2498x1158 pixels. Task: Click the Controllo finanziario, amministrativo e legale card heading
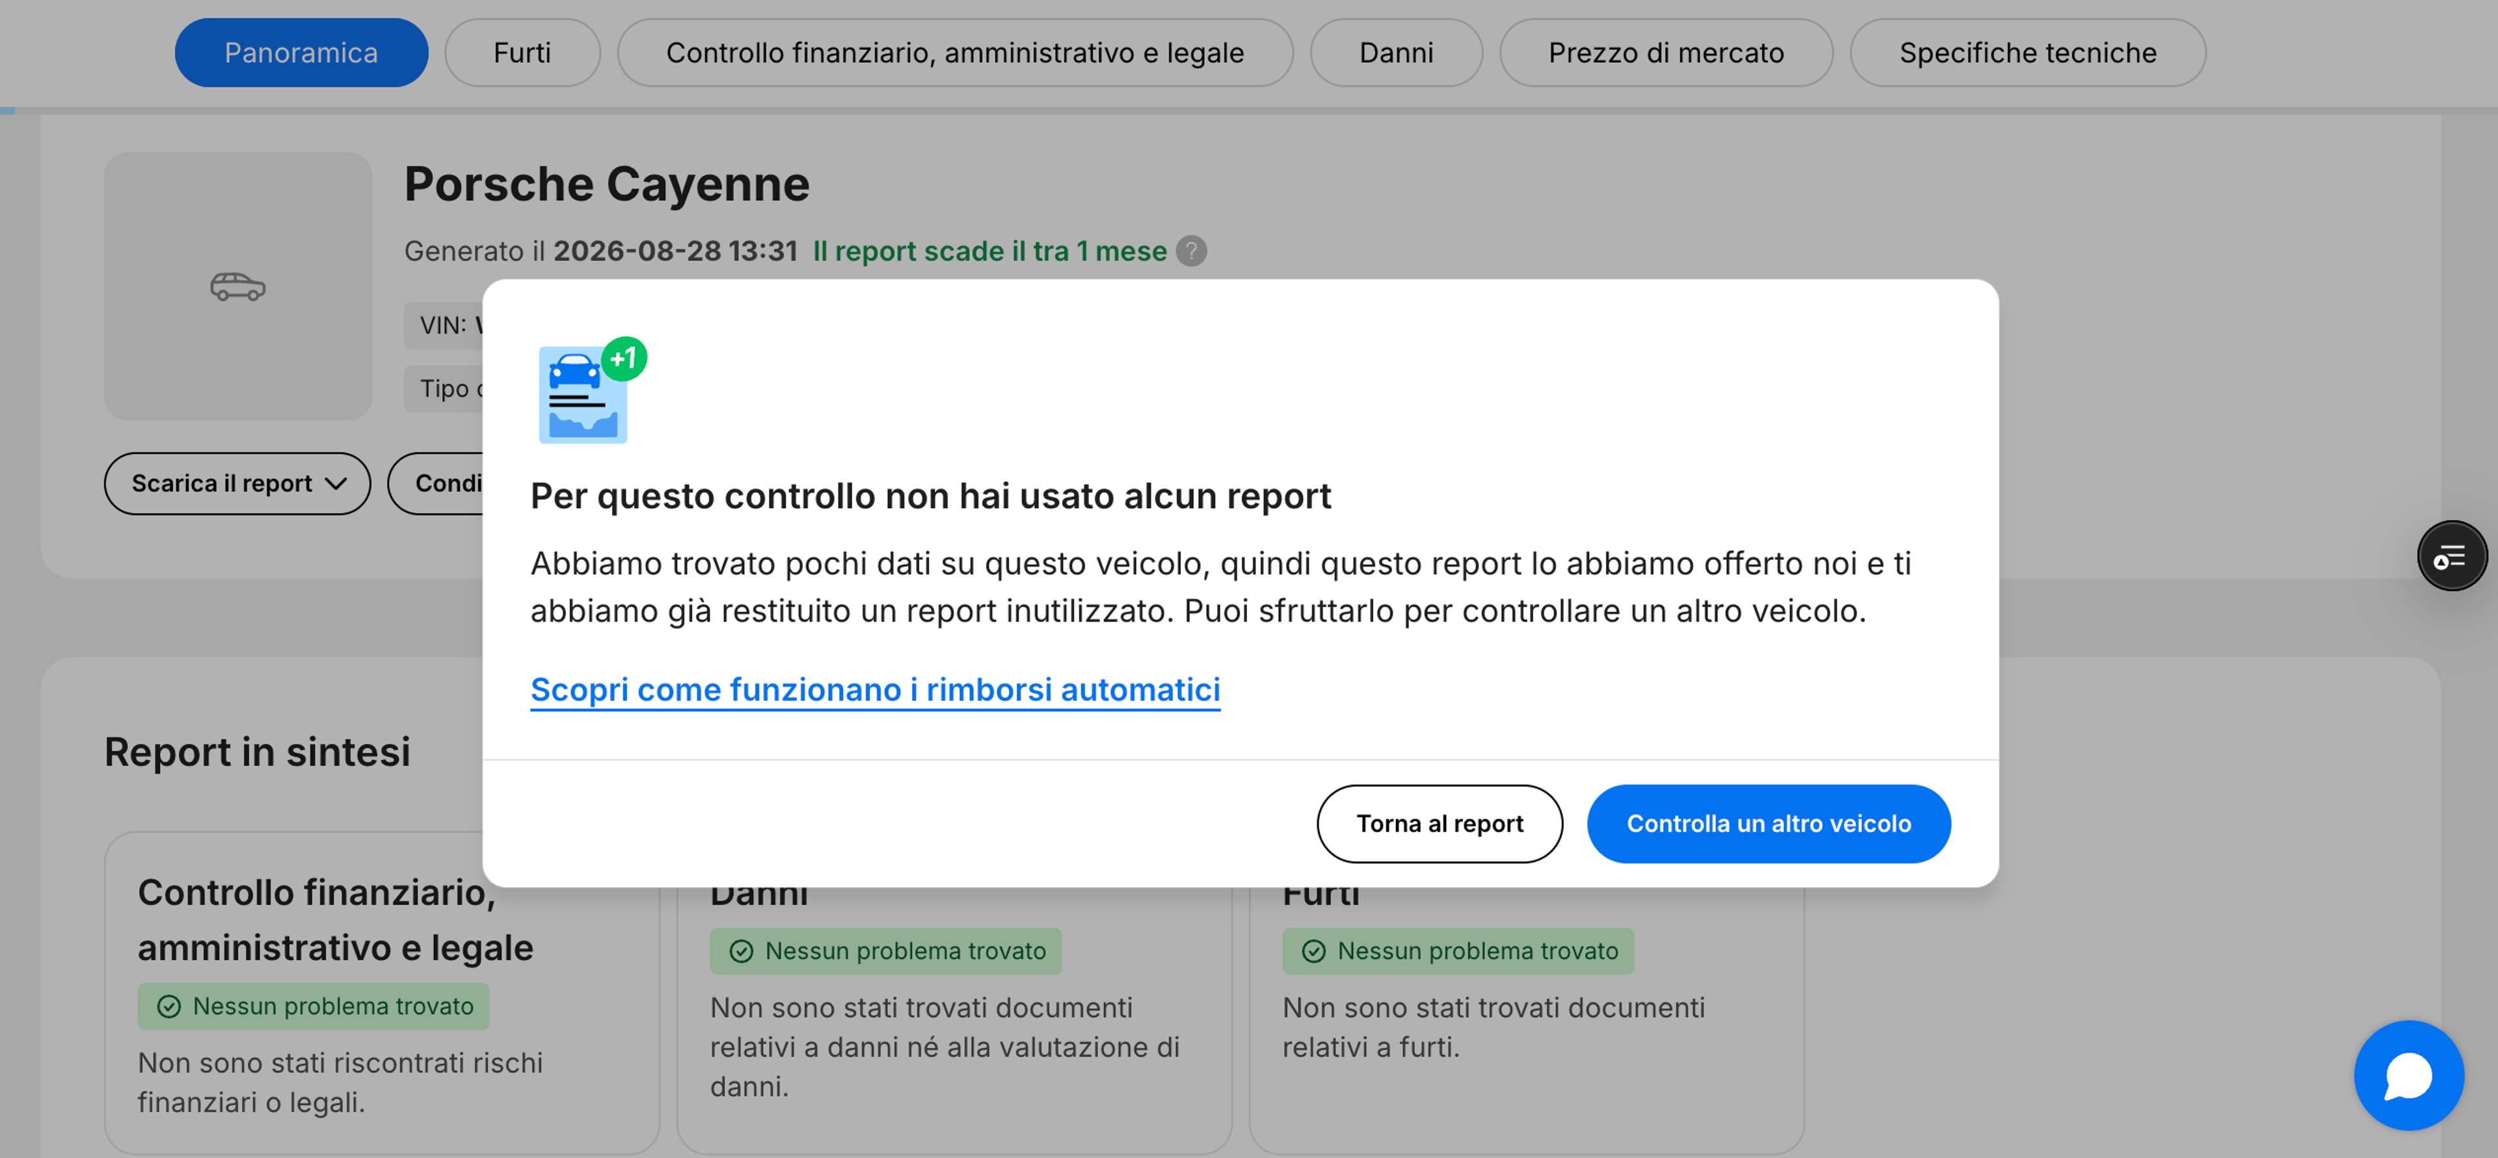tap(336, 919)
